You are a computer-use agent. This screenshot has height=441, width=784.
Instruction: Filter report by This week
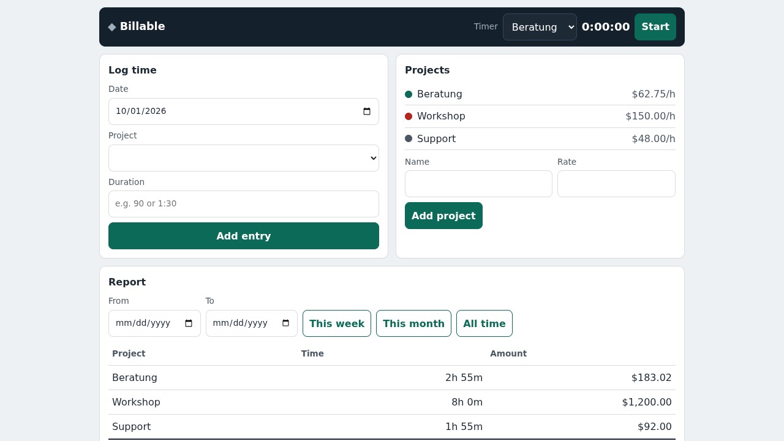337,323
